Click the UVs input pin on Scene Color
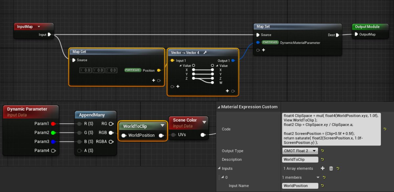The image size is (394, 192). [x=173, y=135]
